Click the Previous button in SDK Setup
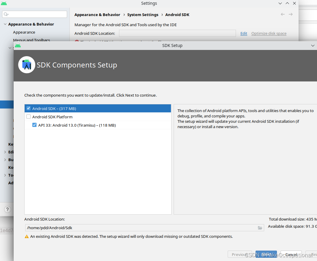This screenshot has width=317, height=261. [x=240, y=254]
